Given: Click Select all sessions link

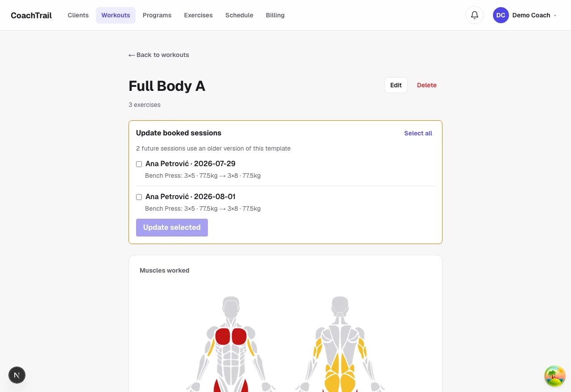Looking at the screenshot, I should pyautogui.click(x=418, y=133).
